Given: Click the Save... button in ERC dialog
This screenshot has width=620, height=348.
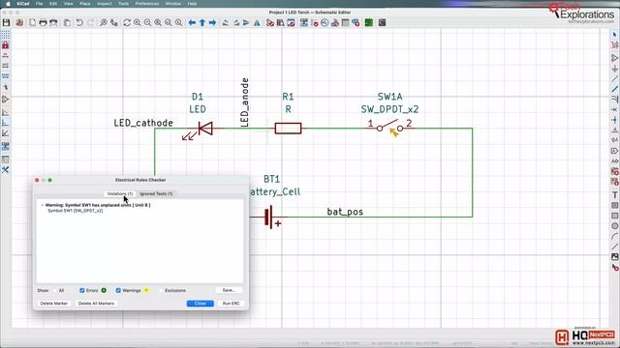Looking at the screenshot, I should coord(229,290).
